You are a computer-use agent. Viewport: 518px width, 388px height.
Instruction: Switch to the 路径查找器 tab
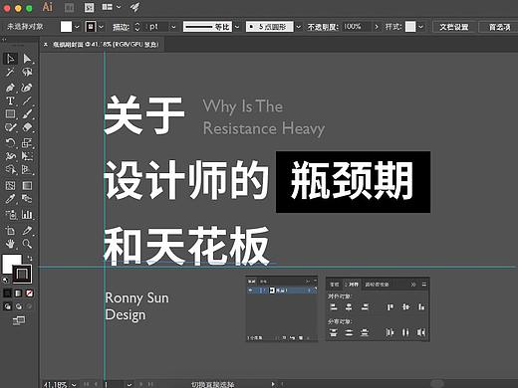tap(377, 285)
